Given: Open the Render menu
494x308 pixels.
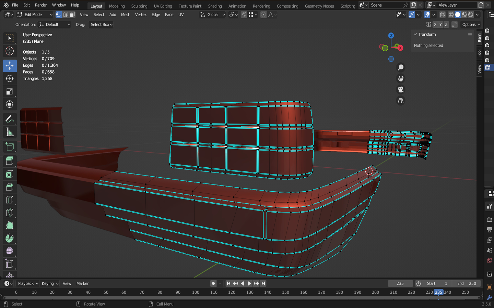Looking at the screenshot, I should tap(41, 5).
